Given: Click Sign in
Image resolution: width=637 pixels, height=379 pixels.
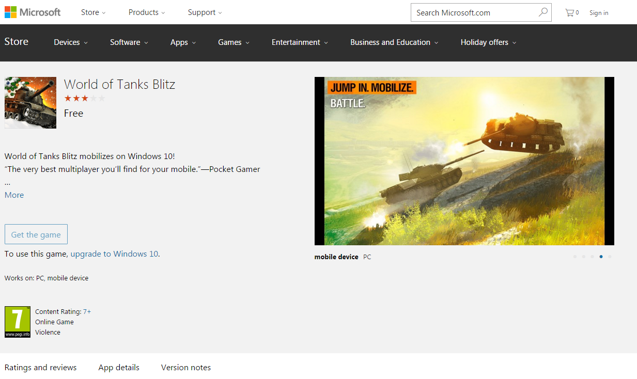Looking at the screenshot, I should pyautogui.click(x=599, y=13).
